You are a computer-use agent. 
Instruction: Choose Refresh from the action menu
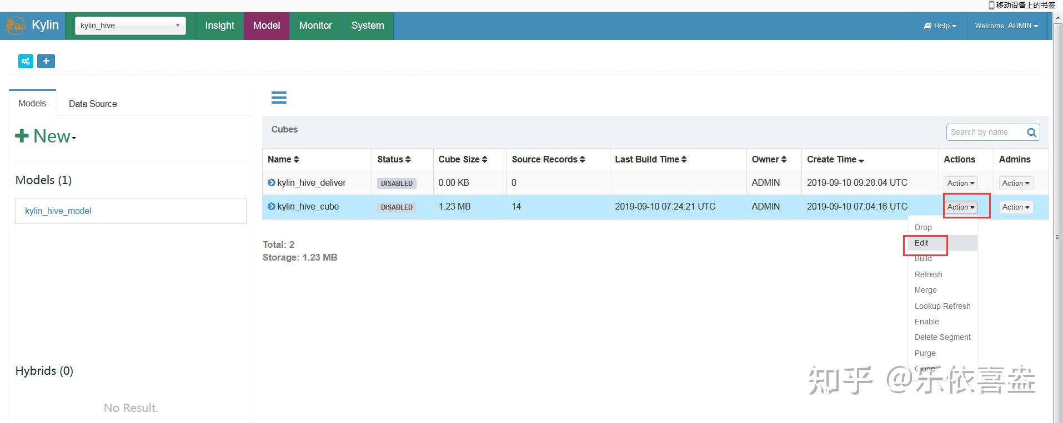942,274
